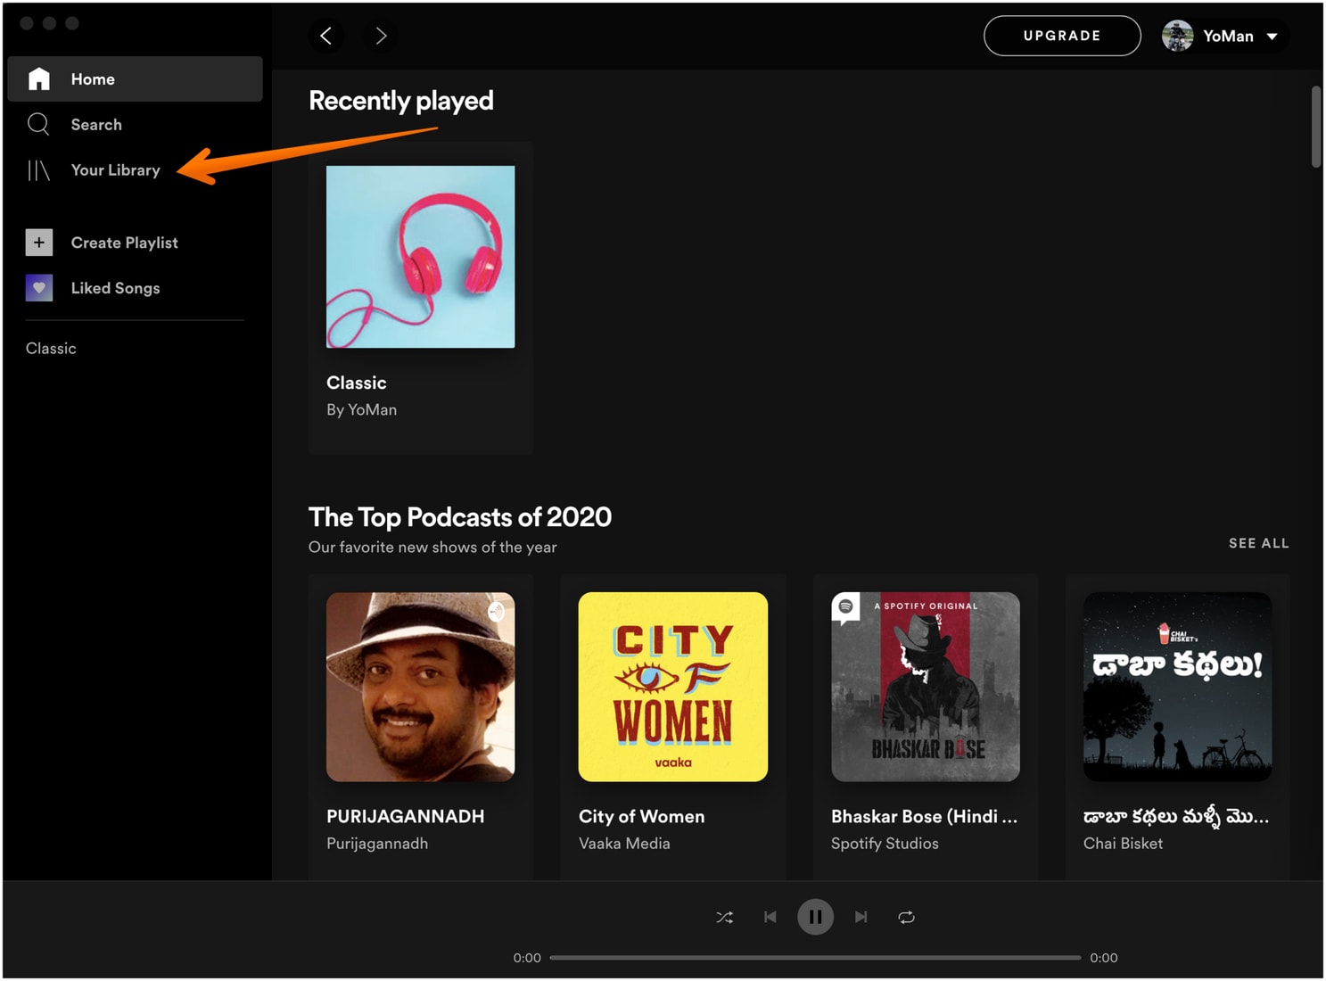Open SEE ALL for Top Podcasts of 2020
The width and height of the screenshot is (1326, 981).
[x=1258, y=542]
